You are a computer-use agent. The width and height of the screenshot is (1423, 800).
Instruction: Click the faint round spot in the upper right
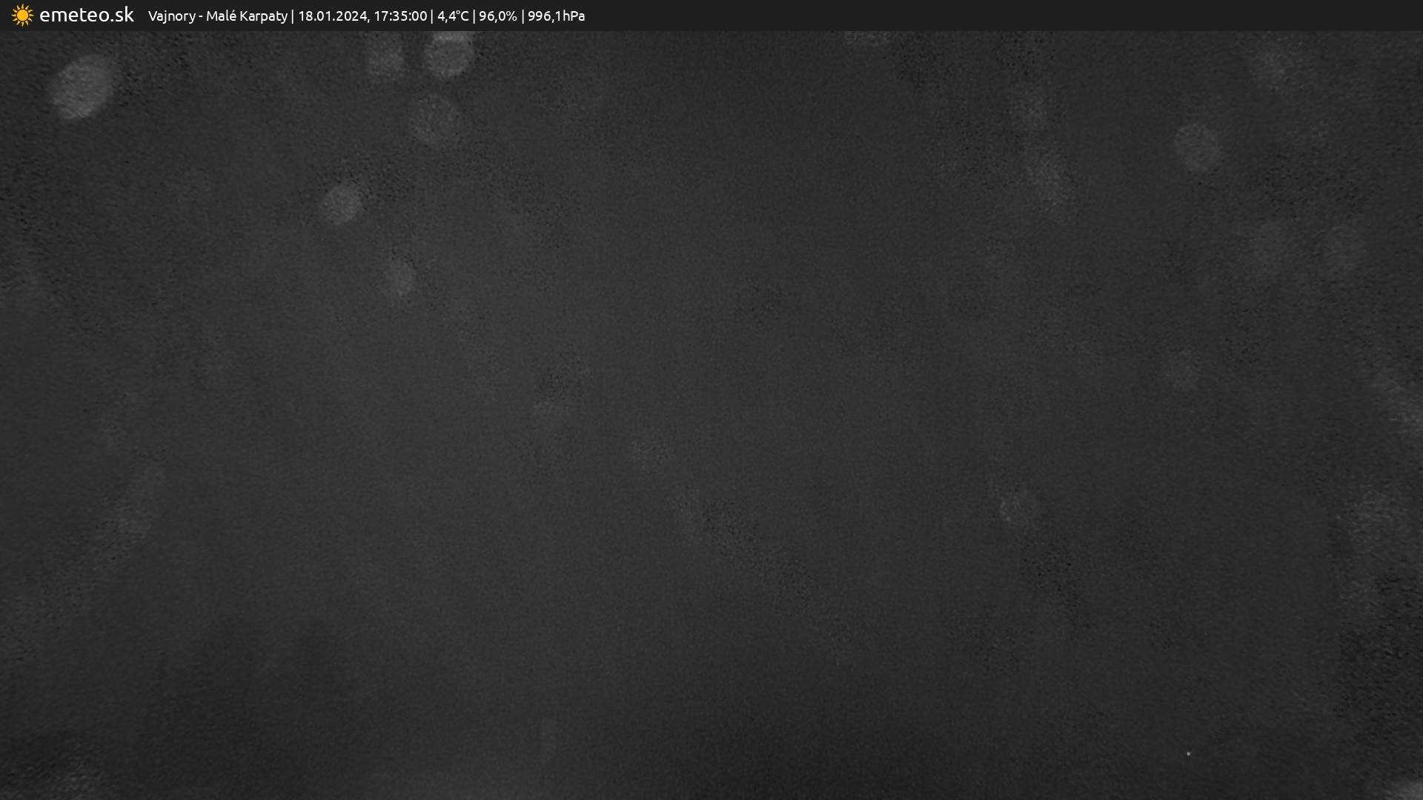pyautogui.click(x=1196, y=147)
